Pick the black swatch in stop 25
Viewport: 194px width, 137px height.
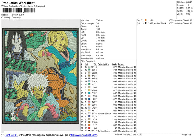145,23
